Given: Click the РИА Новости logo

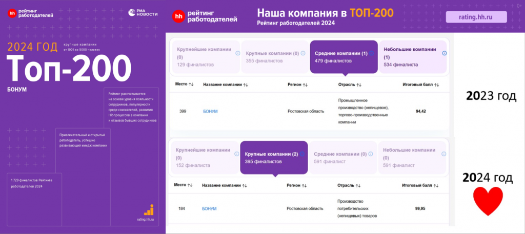Looking at the screenshot, I should 143,13.
